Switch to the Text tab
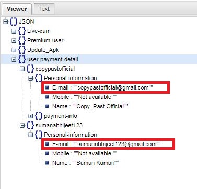This screenshot has width=197, height=189. 44,9
